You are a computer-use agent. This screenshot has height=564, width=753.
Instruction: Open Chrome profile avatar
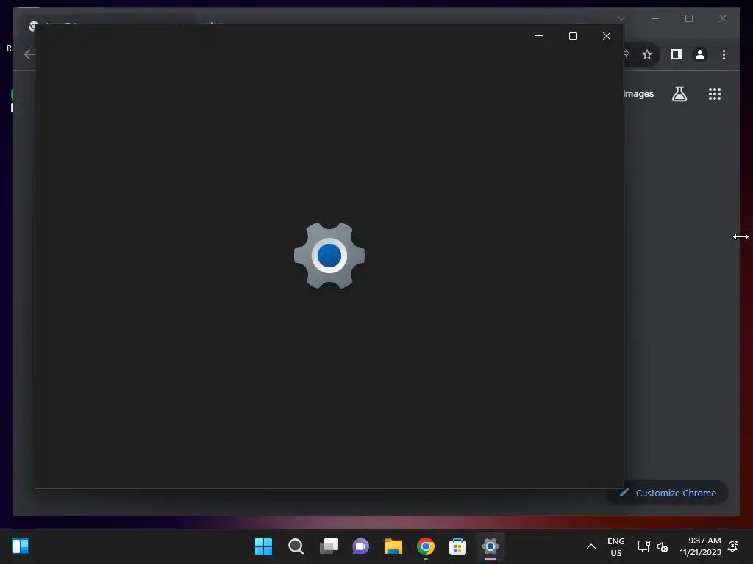700,54
